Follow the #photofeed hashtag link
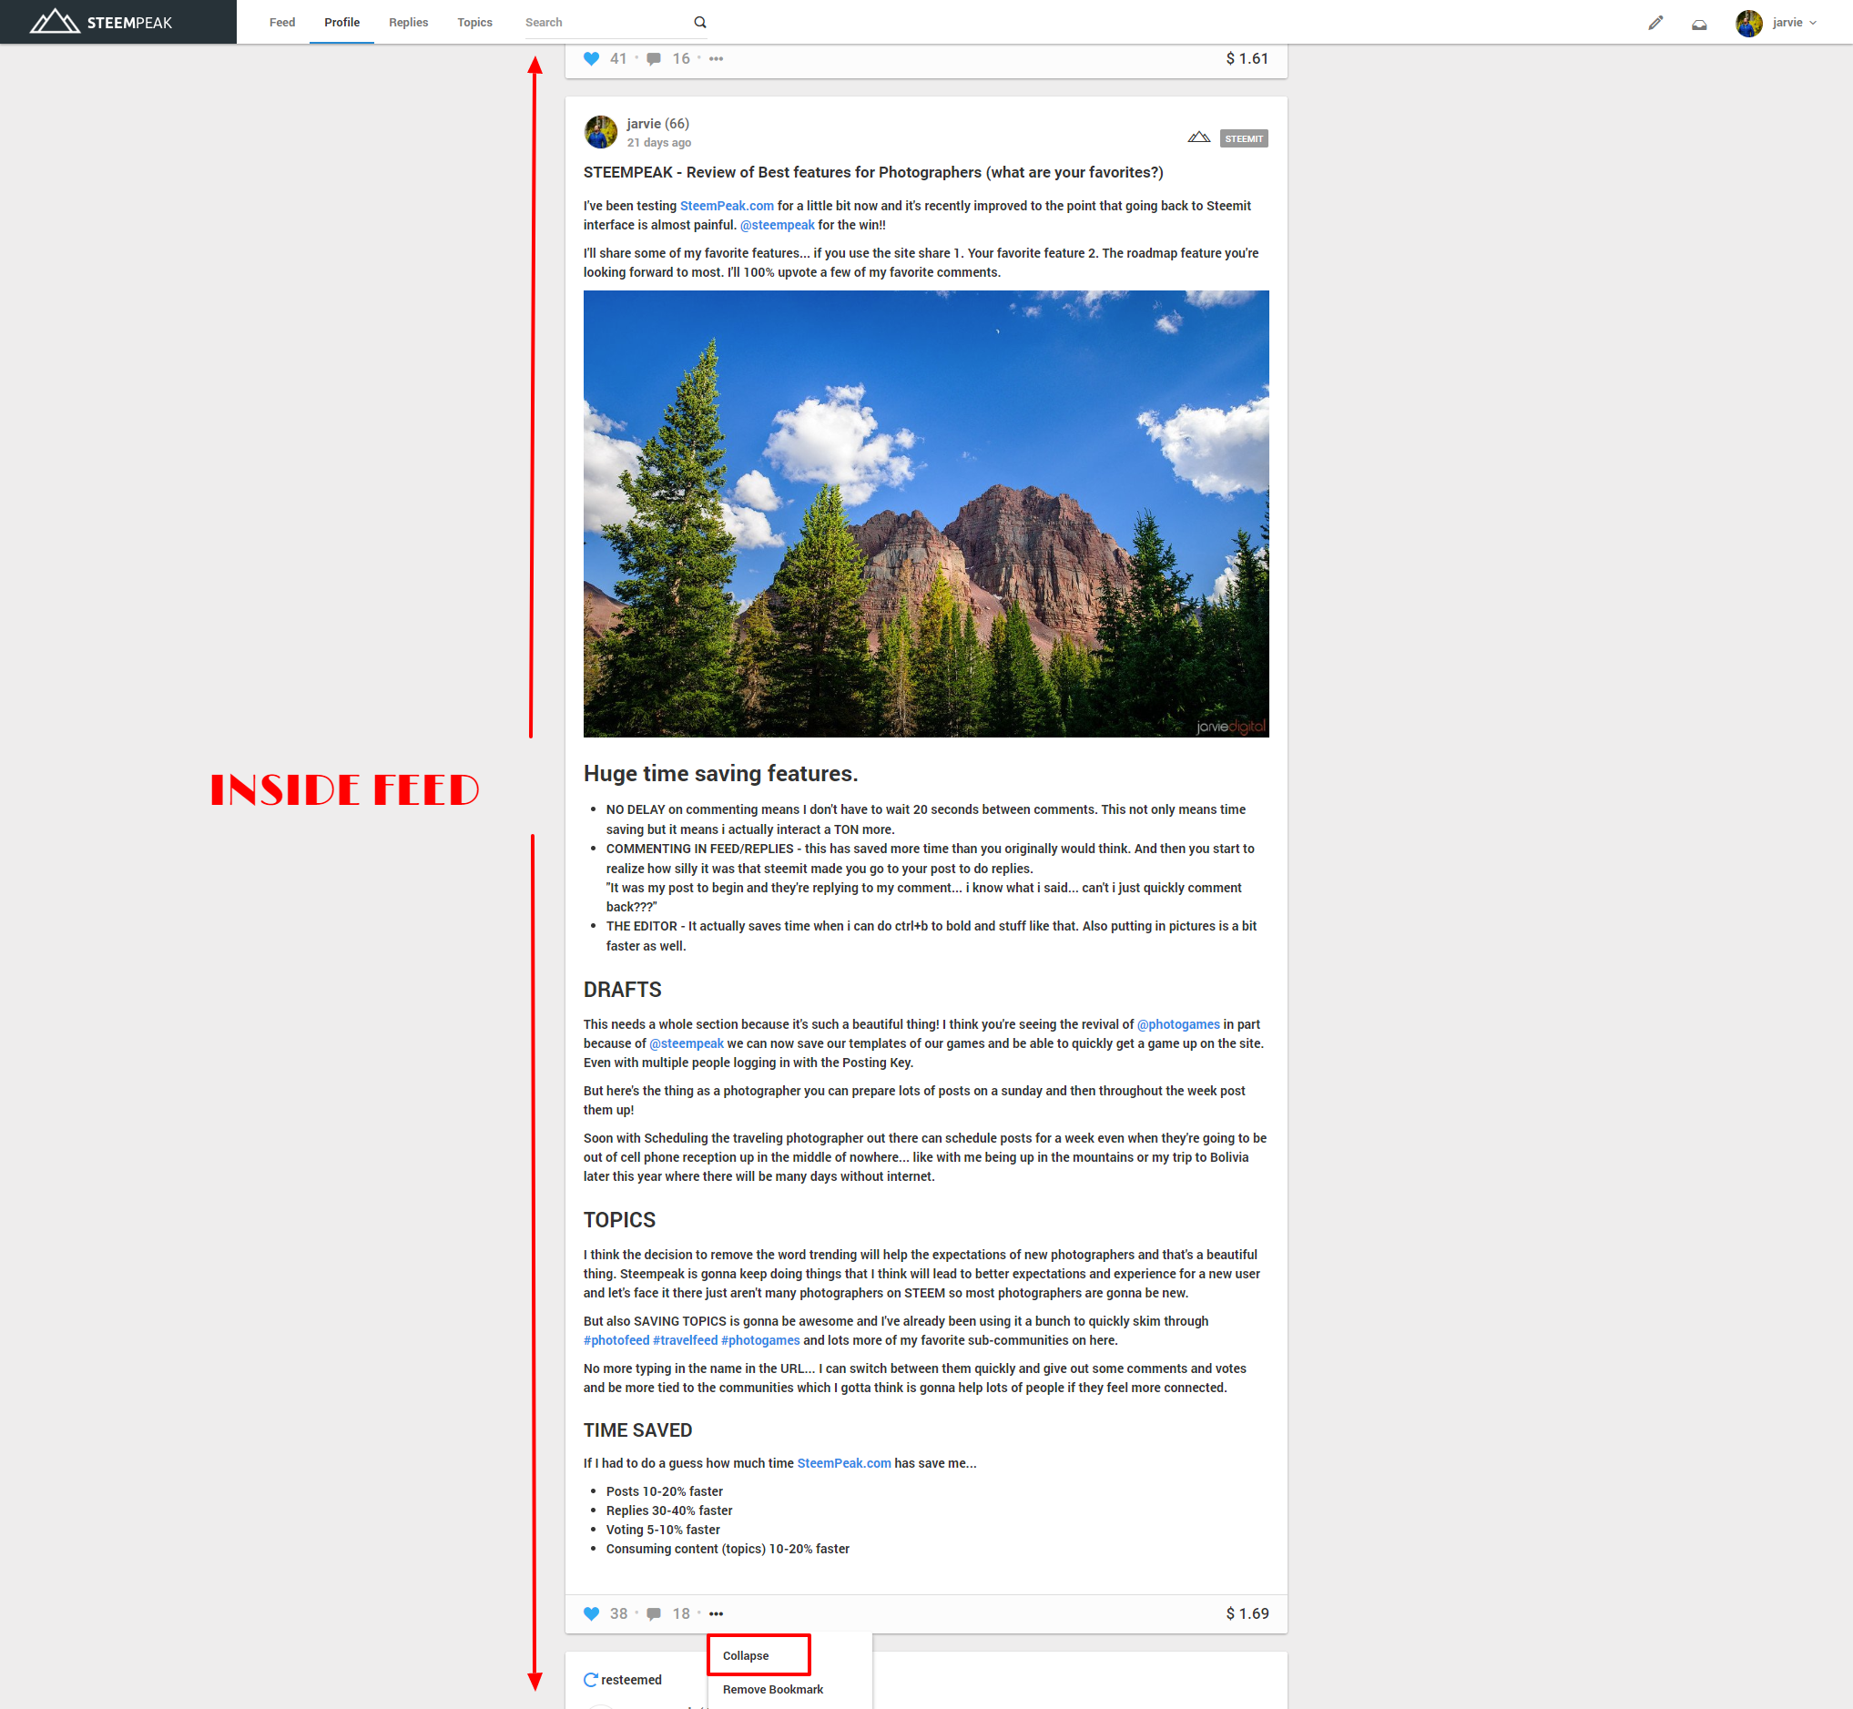 (x=617, y=1340)
